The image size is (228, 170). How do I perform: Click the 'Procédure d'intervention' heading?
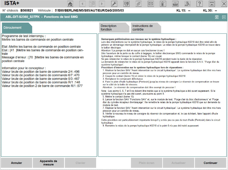coord(142,67)
